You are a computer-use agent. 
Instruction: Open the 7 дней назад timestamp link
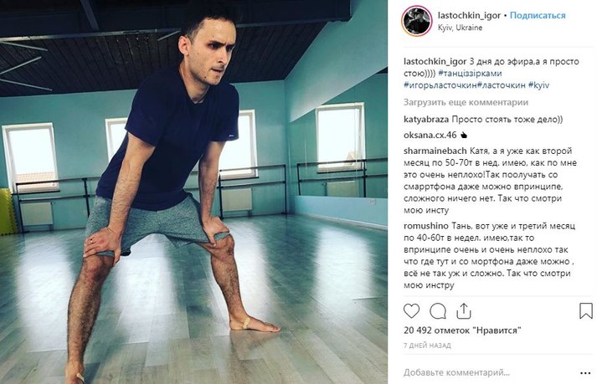427,346
